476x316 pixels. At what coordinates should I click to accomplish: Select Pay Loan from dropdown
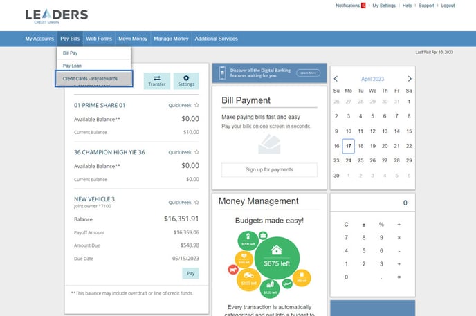pos(94,66)
